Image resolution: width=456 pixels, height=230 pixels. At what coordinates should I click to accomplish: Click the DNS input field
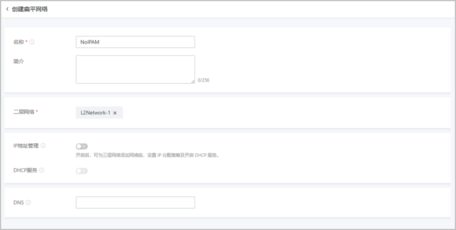(x=135, y=203)
